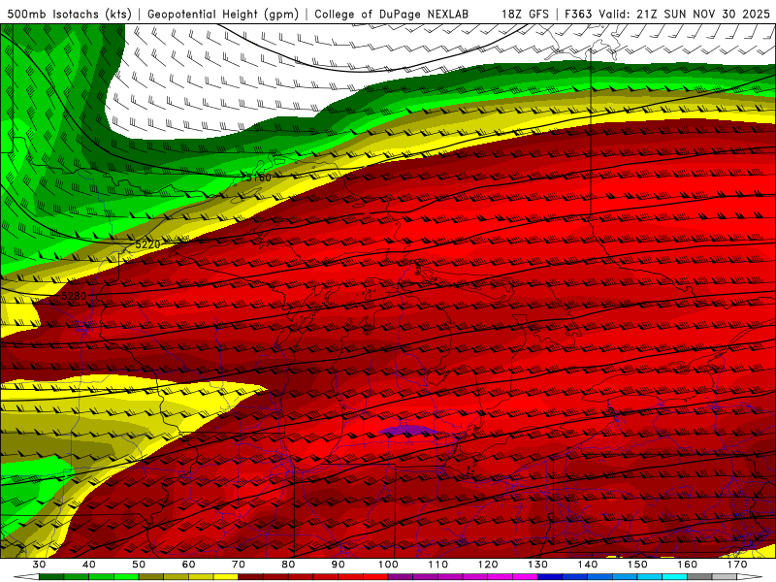This screenshot has width=776, height=582.
Task: Click the '160' legend value
Action: click(x=688, y=565)
